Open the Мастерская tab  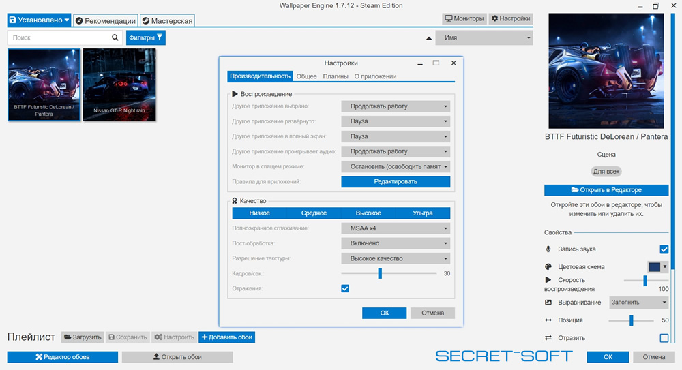tap(167, 20)
